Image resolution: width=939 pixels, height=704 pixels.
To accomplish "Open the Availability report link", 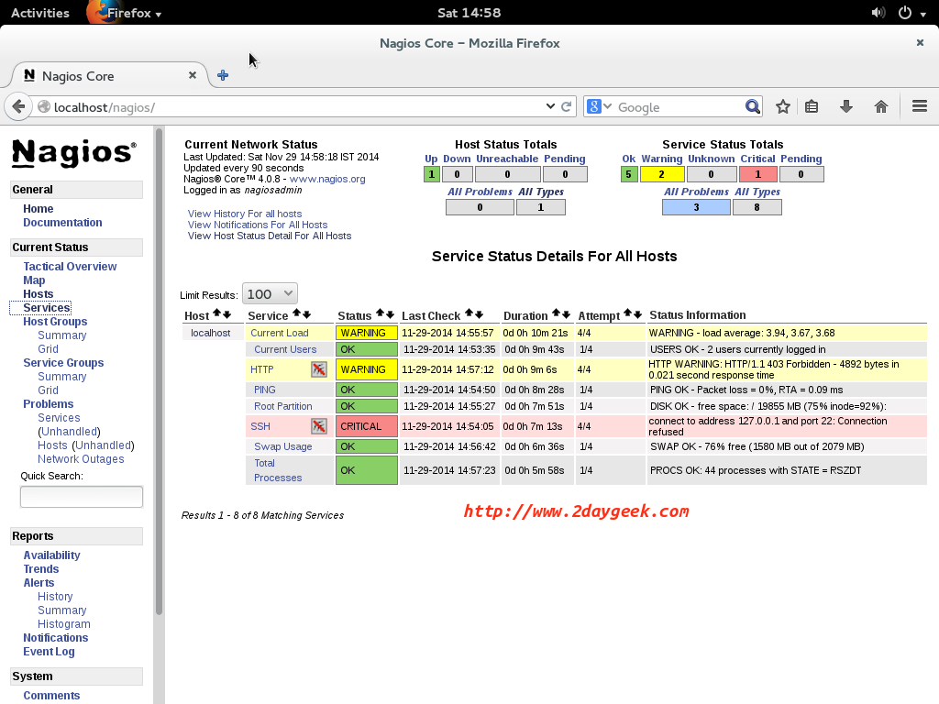I will click(51, 555).
